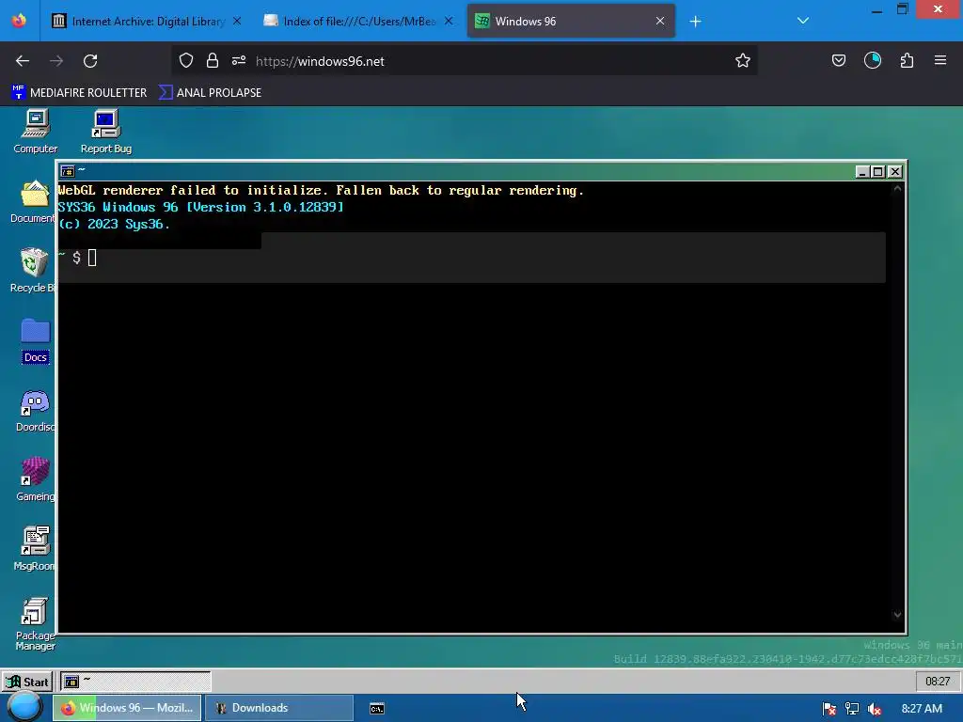This screenshot has height=722, width=963.
Task: Select the terminal entry in Windows 96 taskbar
Action: click(x=135, y=682)
